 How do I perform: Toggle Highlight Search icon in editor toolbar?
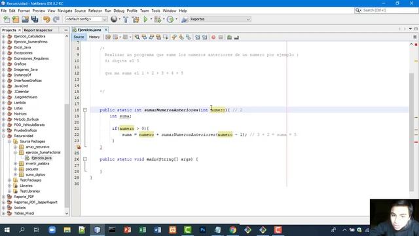[158, 37]
